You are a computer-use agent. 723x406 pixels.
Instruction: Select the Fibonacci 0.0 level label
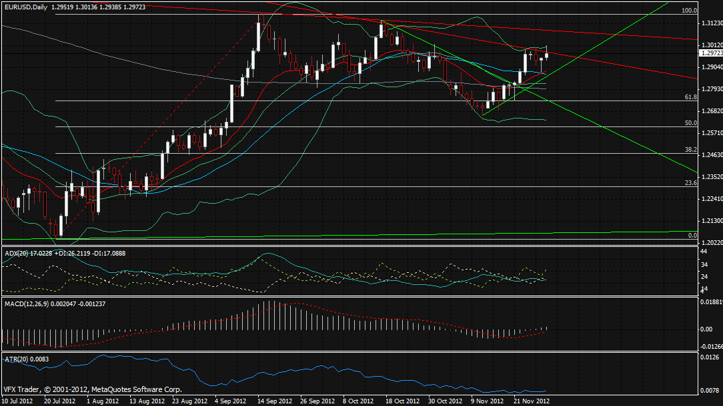coord(692,236)
